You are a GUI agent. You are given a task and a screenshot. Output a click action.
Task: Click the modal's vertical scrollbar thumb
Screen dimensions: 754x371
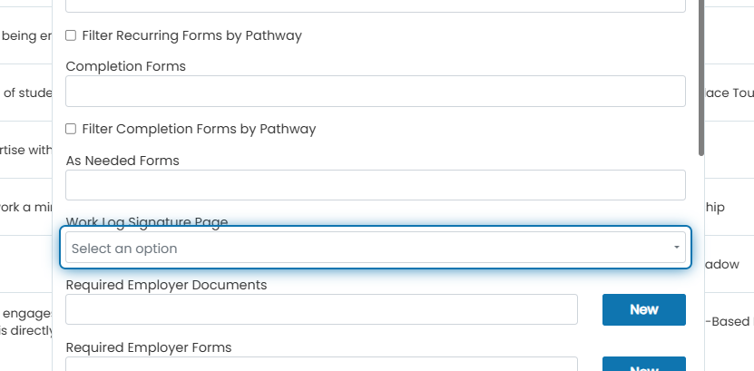coord(701,77)
